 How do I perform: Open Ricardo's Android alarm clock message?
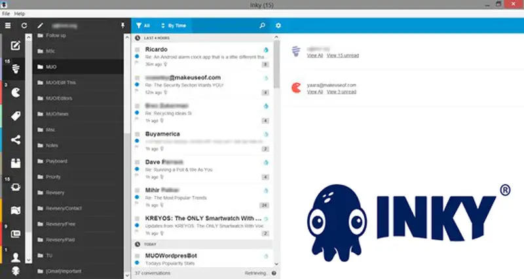(203, 56)
